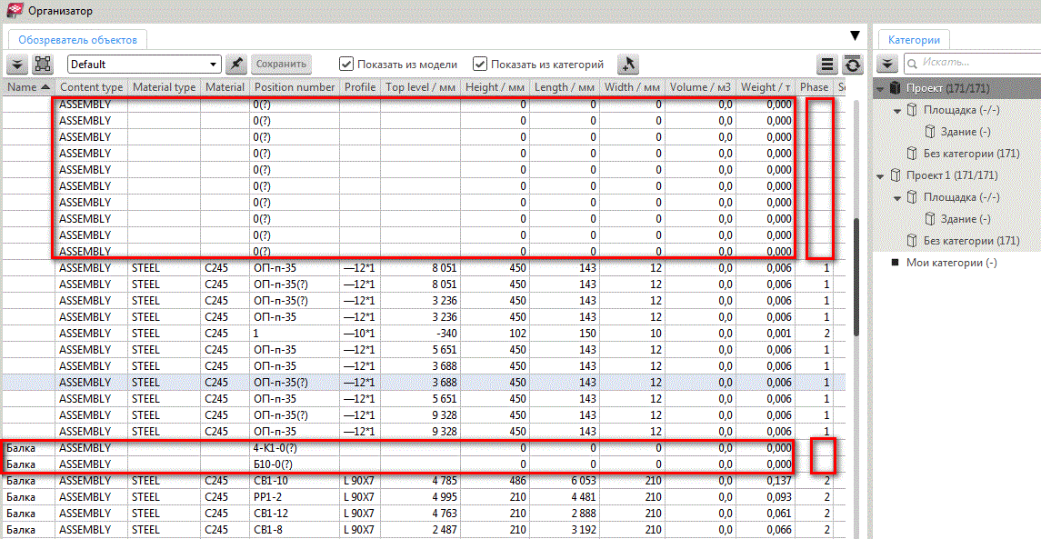The width and height of the screenshot is (1041, 539).
Task: Click the black triangle panel menu arrow
Action: [854, 36]
